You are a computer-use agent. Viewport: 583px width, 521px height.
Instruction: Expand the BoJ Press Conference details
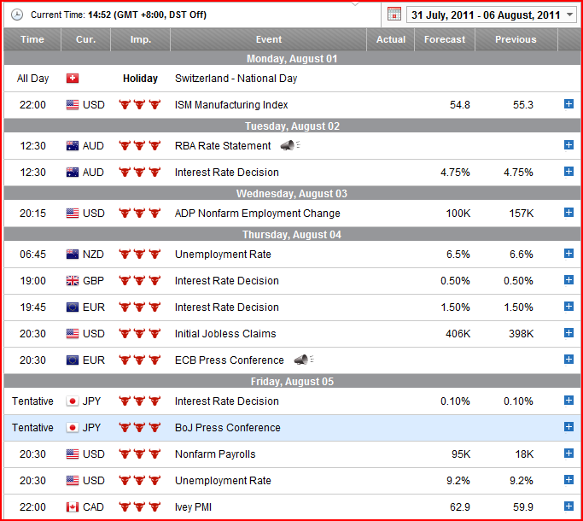(x=568, y=427)
